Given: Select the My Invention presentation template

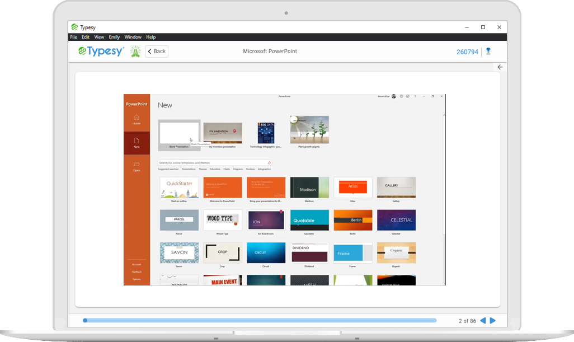Looking at the screenshot, I should [x=223, y=133].
